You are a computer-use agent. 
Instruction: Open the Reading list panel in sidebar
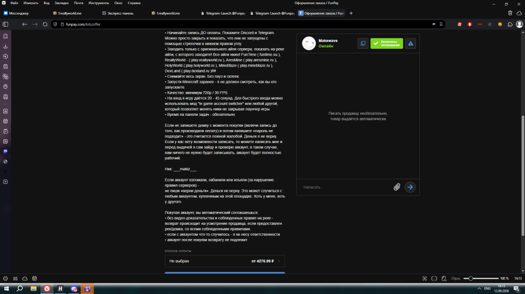pyautogui.click(x=5, y=97)
